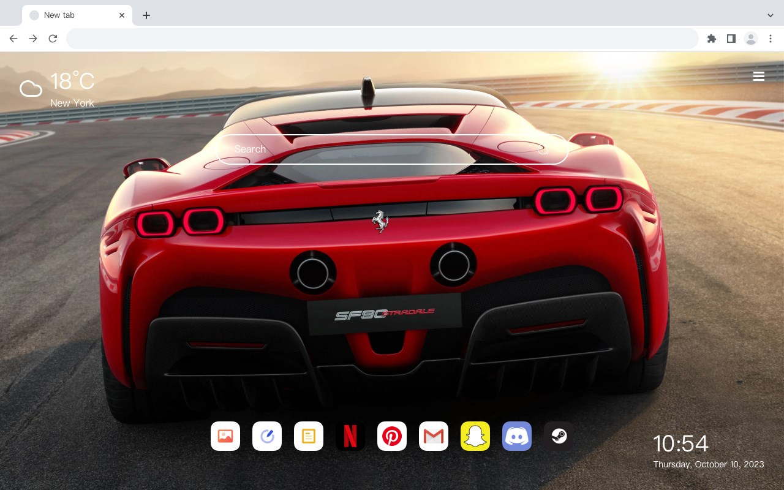This screenshot has width=784, height=490.
Task: Open the gallery image shortcut in dock
Action: tap(225, 436)
